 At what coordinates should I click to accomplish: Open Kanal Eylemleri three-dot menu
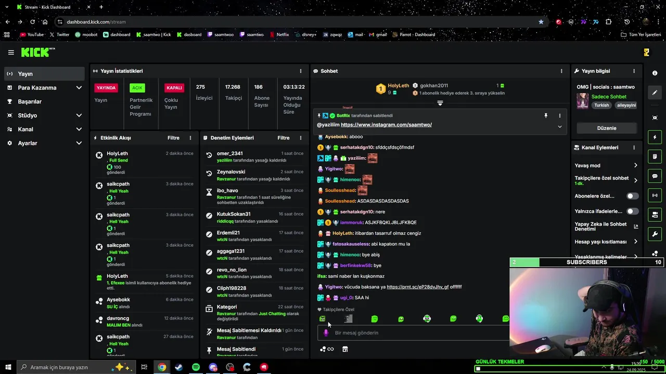click(x=634, y=148)
